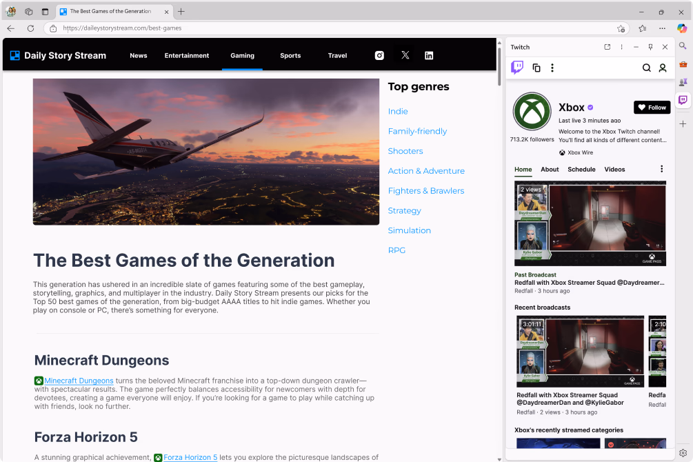Open the Shooters genre link
This screenshot has height=462, width=693.
(405, 151)
